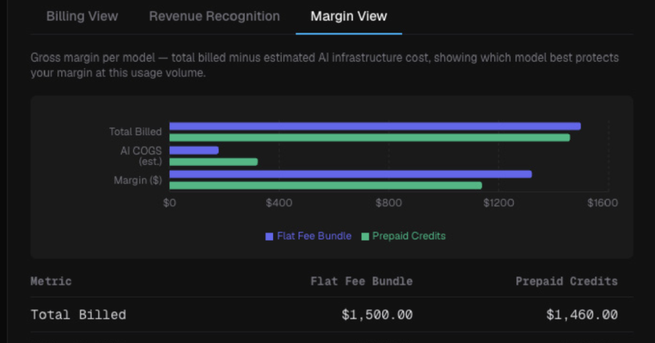Image resolution: width=655 pixels, height=343 pixels.
Task: Select the Margin View tab
Action: point(349,16)
